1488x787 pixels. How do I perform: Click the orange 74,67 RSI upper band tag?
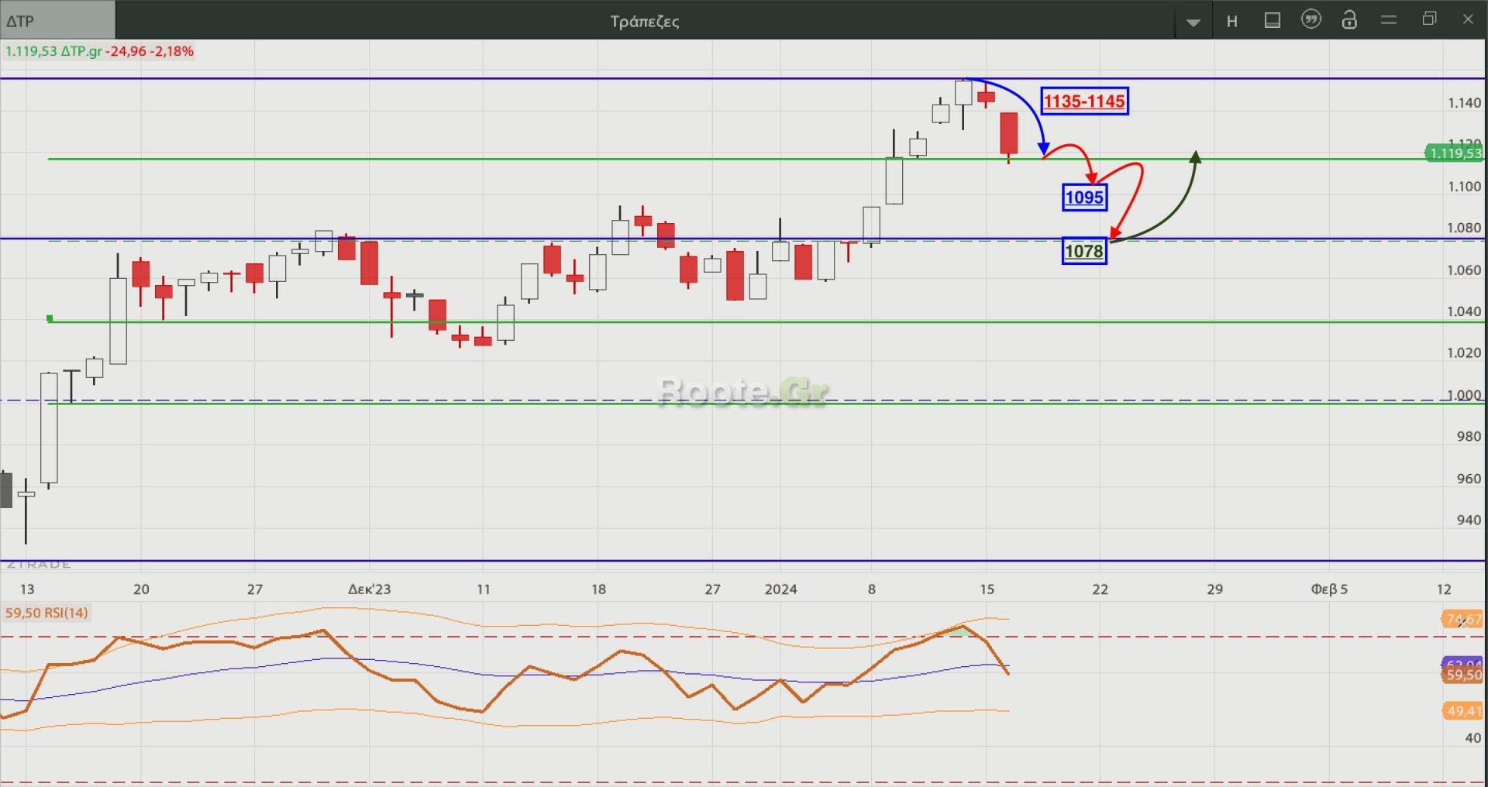[1462, 619]
